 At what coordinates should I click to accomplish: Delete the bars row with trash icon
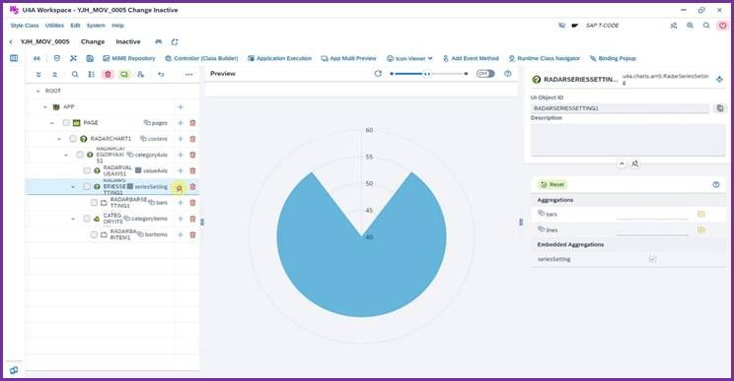(192, 203)
